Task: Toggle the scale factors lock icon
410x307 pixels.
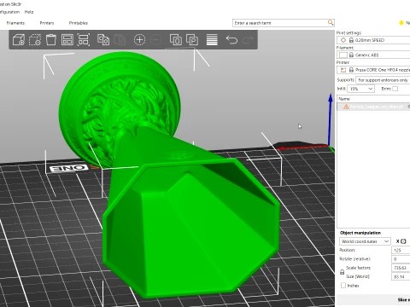Action: (342, 272)
